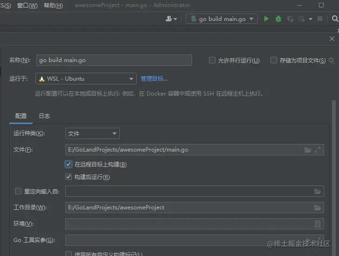
Task: Minimize the GoLand window
Action: click(x=299, y=5)
